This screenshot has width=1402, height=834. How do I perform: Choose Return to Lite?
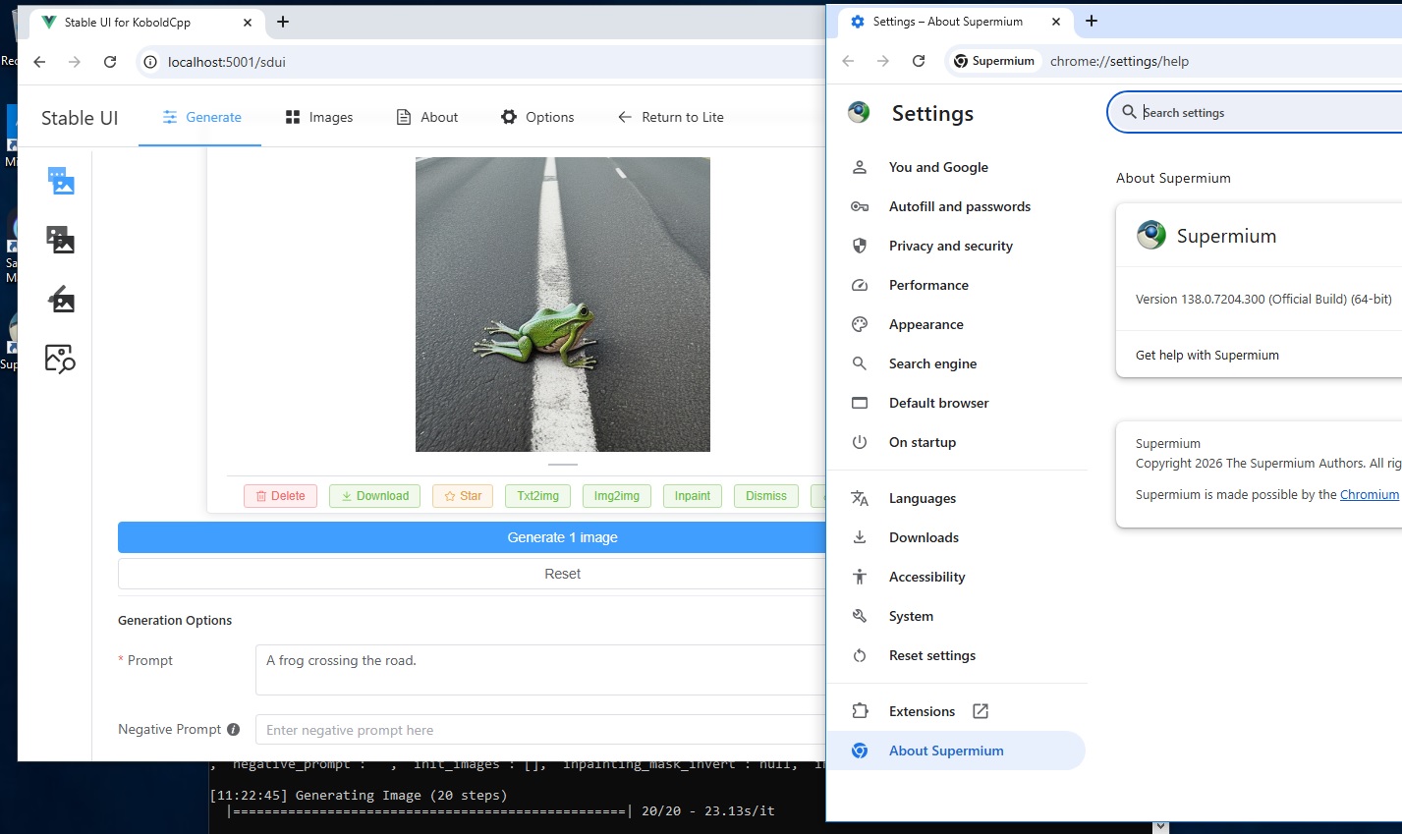670,117
